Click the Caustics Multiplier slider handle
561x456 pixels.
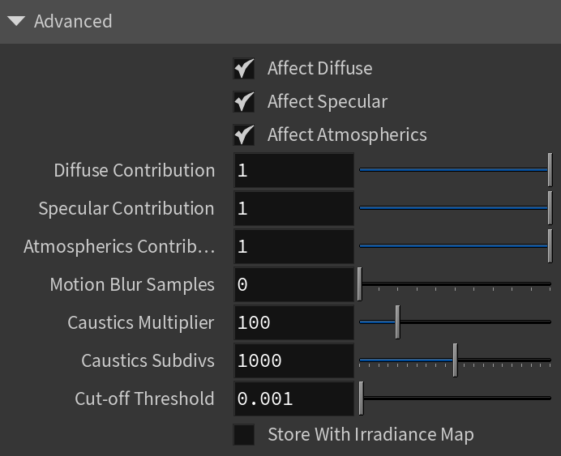tap(397, 322)
